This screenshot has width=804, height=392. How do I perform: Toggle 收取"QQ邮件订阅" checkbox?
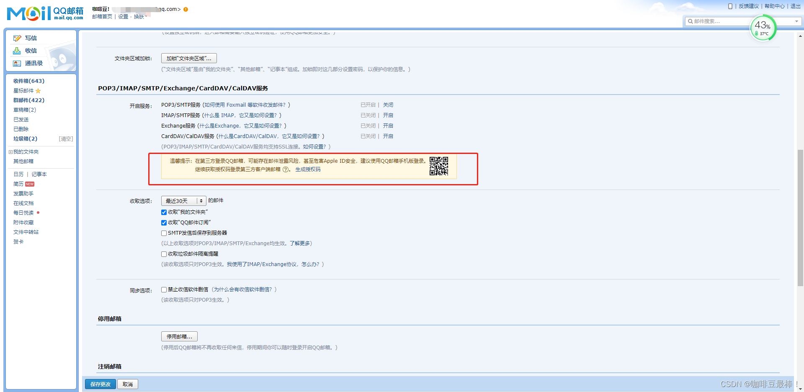pyautogui.click(x=164, y=223)
